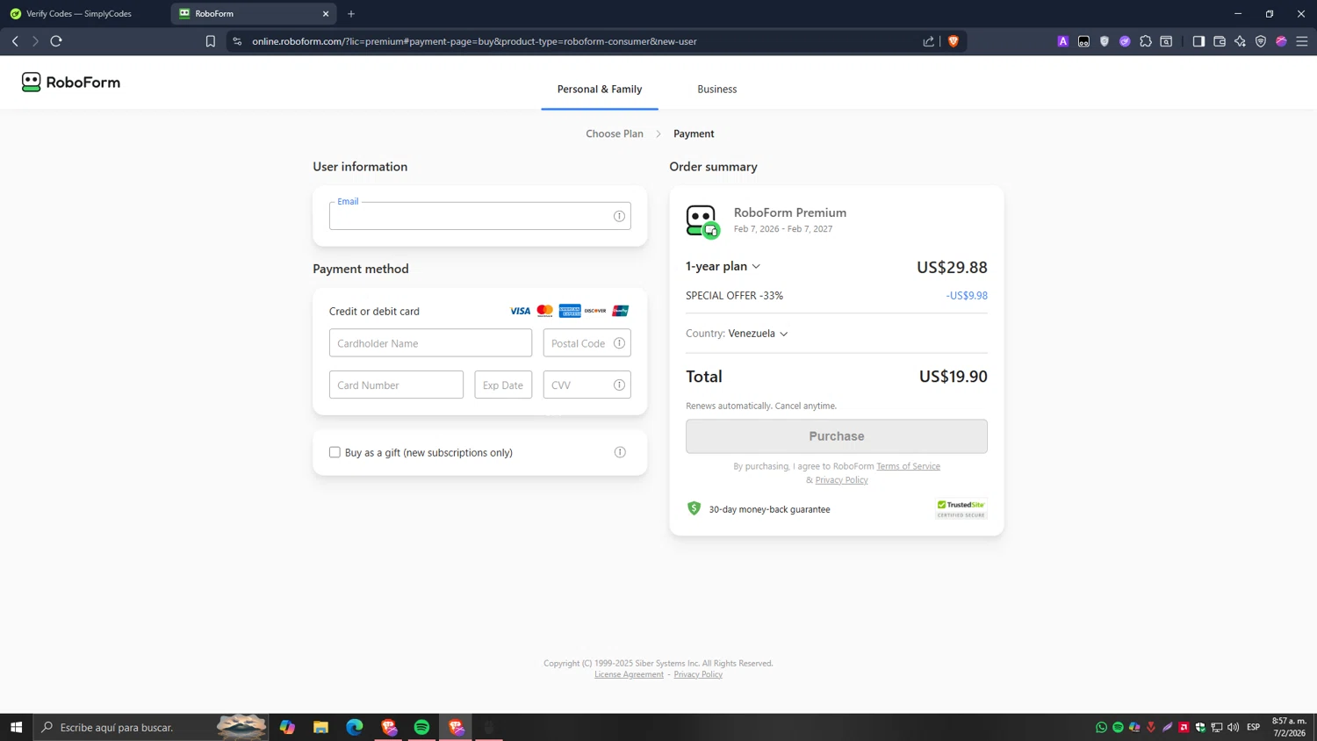Click the Discover card logo
This screenshot has width=1317, height=741.
coord(595,311)
